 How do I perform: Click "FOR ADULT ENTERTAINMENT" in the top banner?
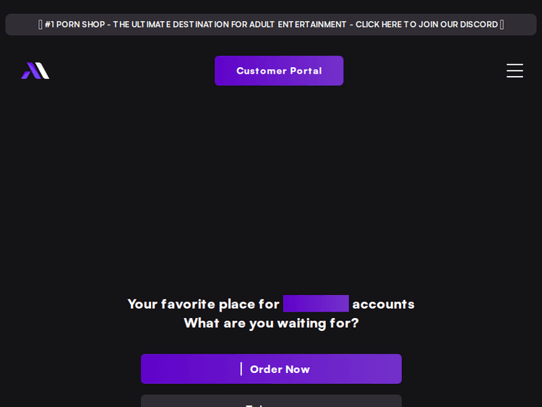tap(289, 25)
